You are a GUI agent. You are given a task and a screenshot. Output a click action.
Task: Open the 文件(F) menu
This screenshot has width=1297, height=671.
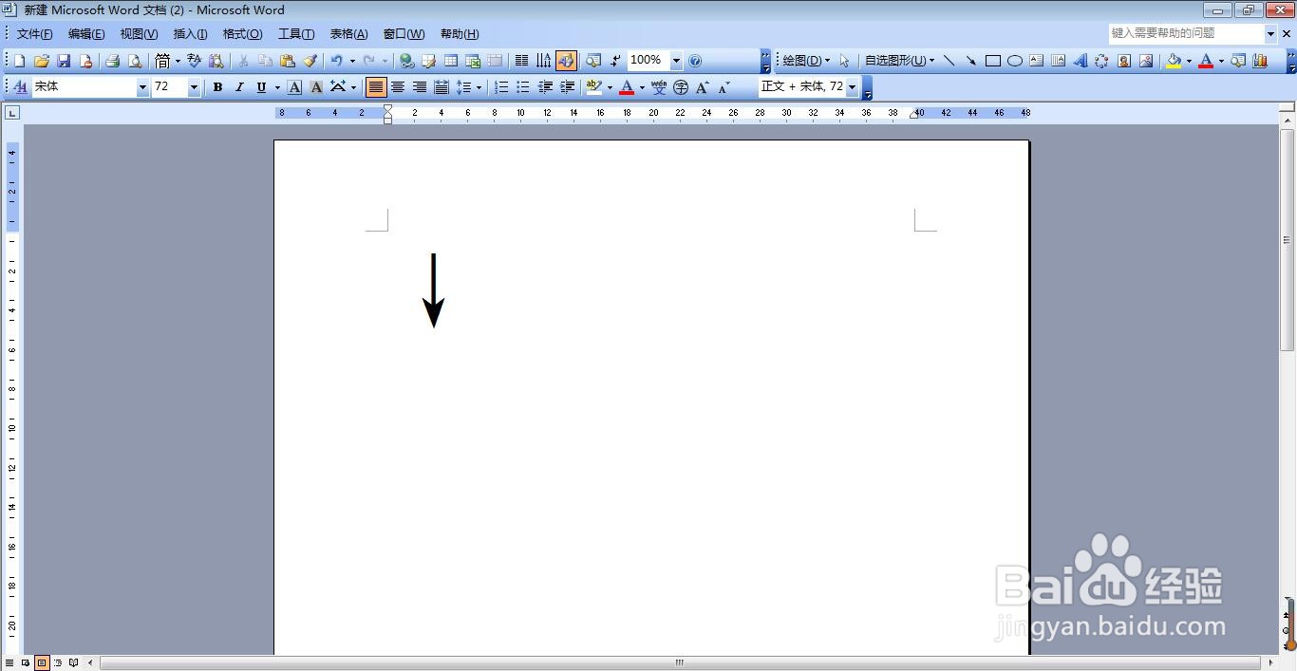(35, 34)
